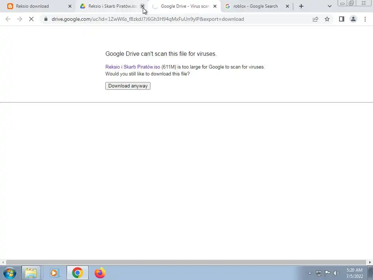Open the Windows Start menu

tap(10, 273)
